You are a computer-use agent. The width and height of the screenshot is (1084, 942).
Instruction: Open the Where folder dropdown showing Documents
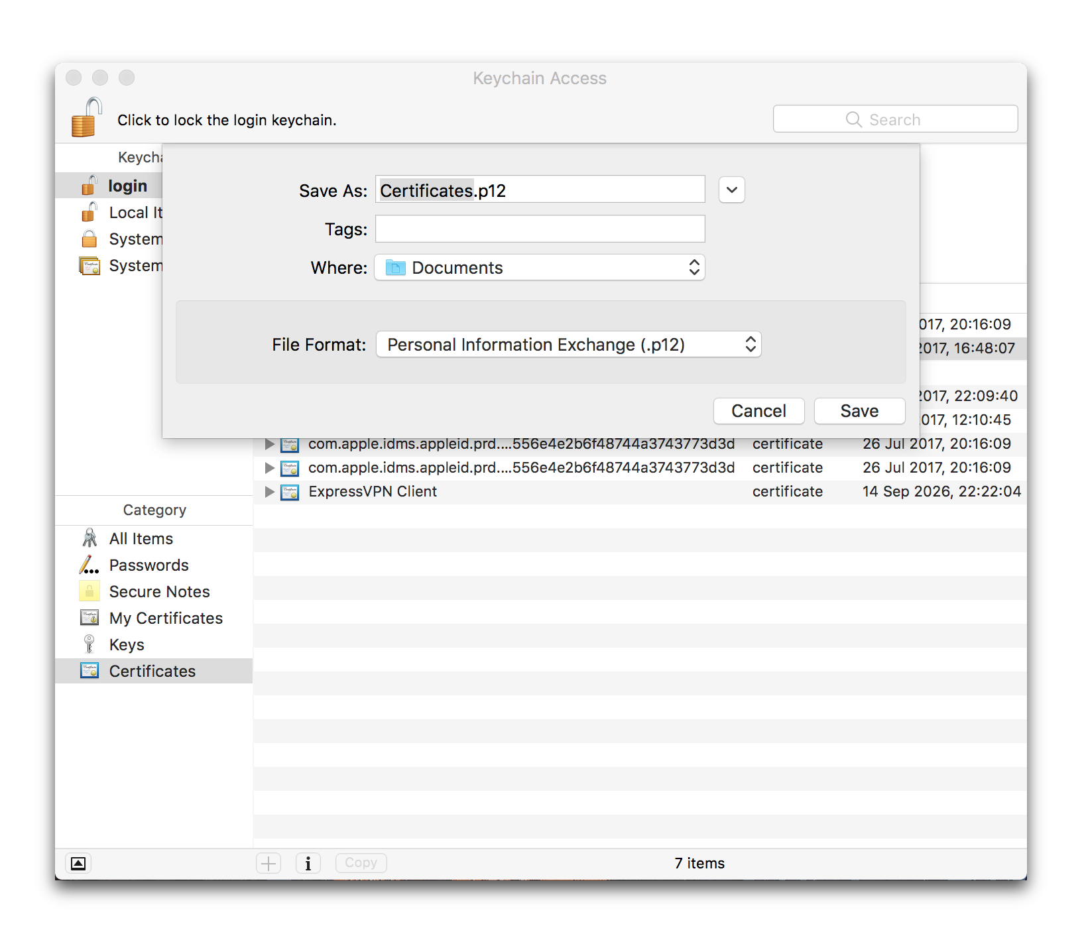539,268
